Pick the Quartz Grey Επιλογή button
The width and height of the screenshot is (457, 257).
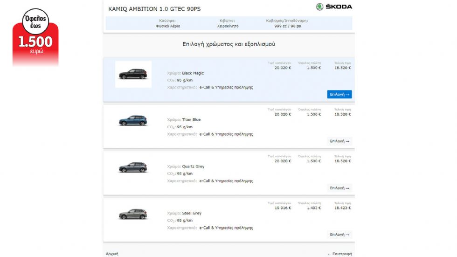tap(339, 188)
